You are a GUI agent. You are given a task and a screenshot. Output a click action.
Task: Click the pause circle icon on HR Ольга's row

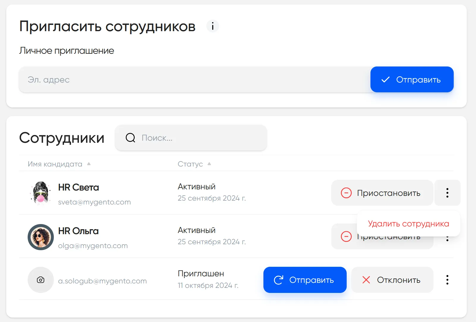pos(346,237)
